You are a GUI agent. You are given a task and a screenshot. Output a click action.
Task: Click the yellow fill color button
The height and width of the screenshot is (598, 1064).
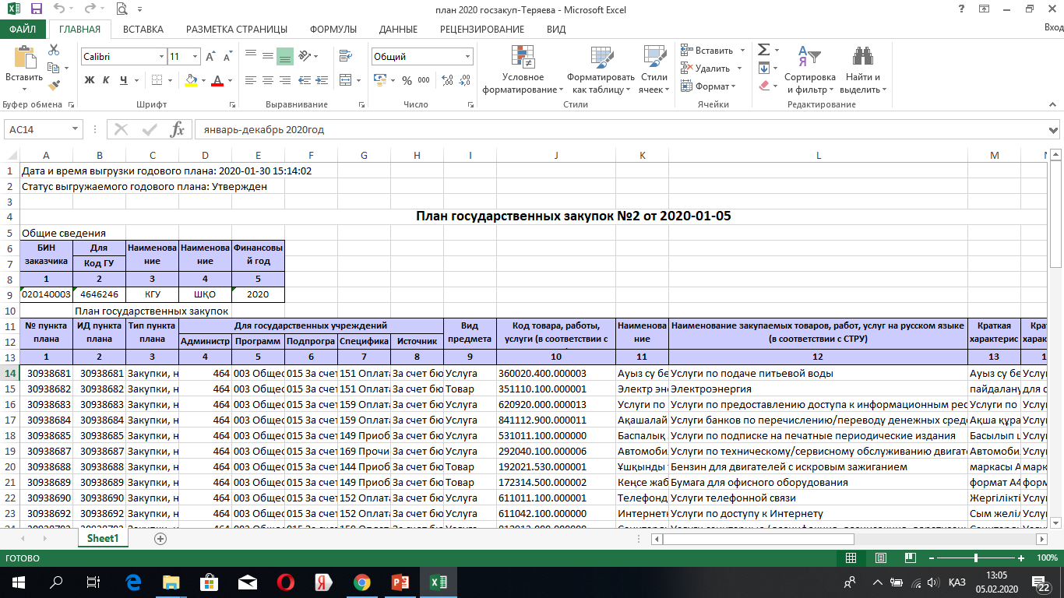coord(192,80)
